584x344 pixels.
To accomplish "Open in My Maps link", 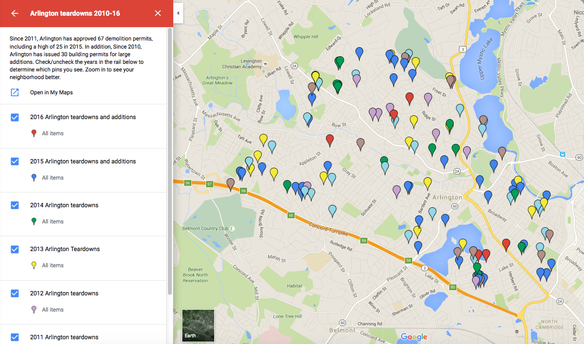I will 51,92.
